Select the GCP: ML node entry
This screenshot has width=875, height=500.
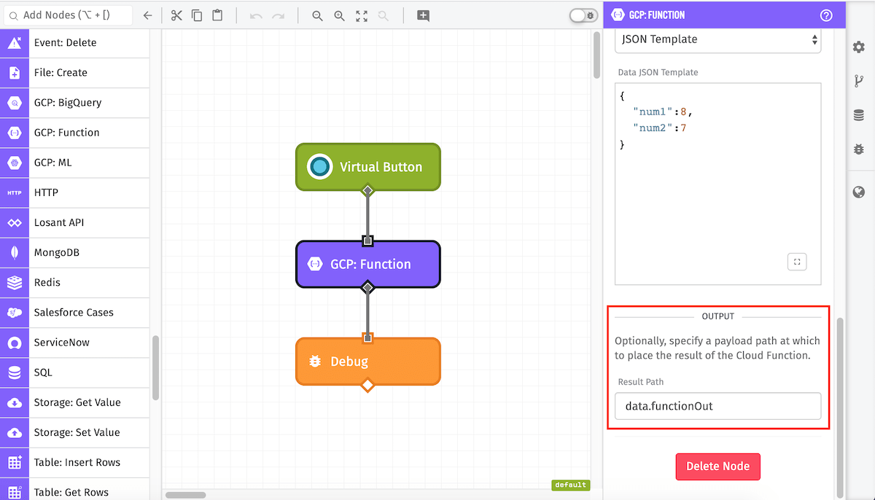(x=74, y=163)
